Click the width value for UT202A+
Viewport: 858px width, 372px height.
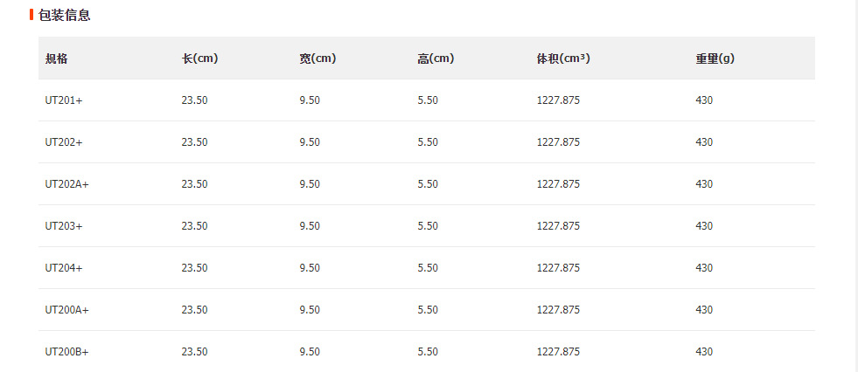coord(310,184)
